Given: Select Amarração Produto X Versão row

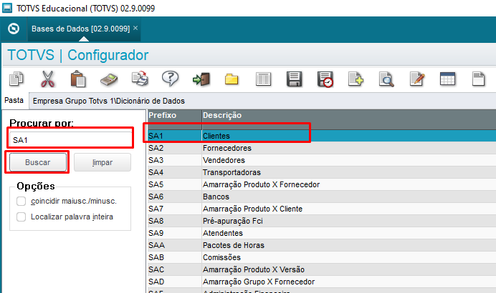Looking at the screenshot, I should coord(322,269).
